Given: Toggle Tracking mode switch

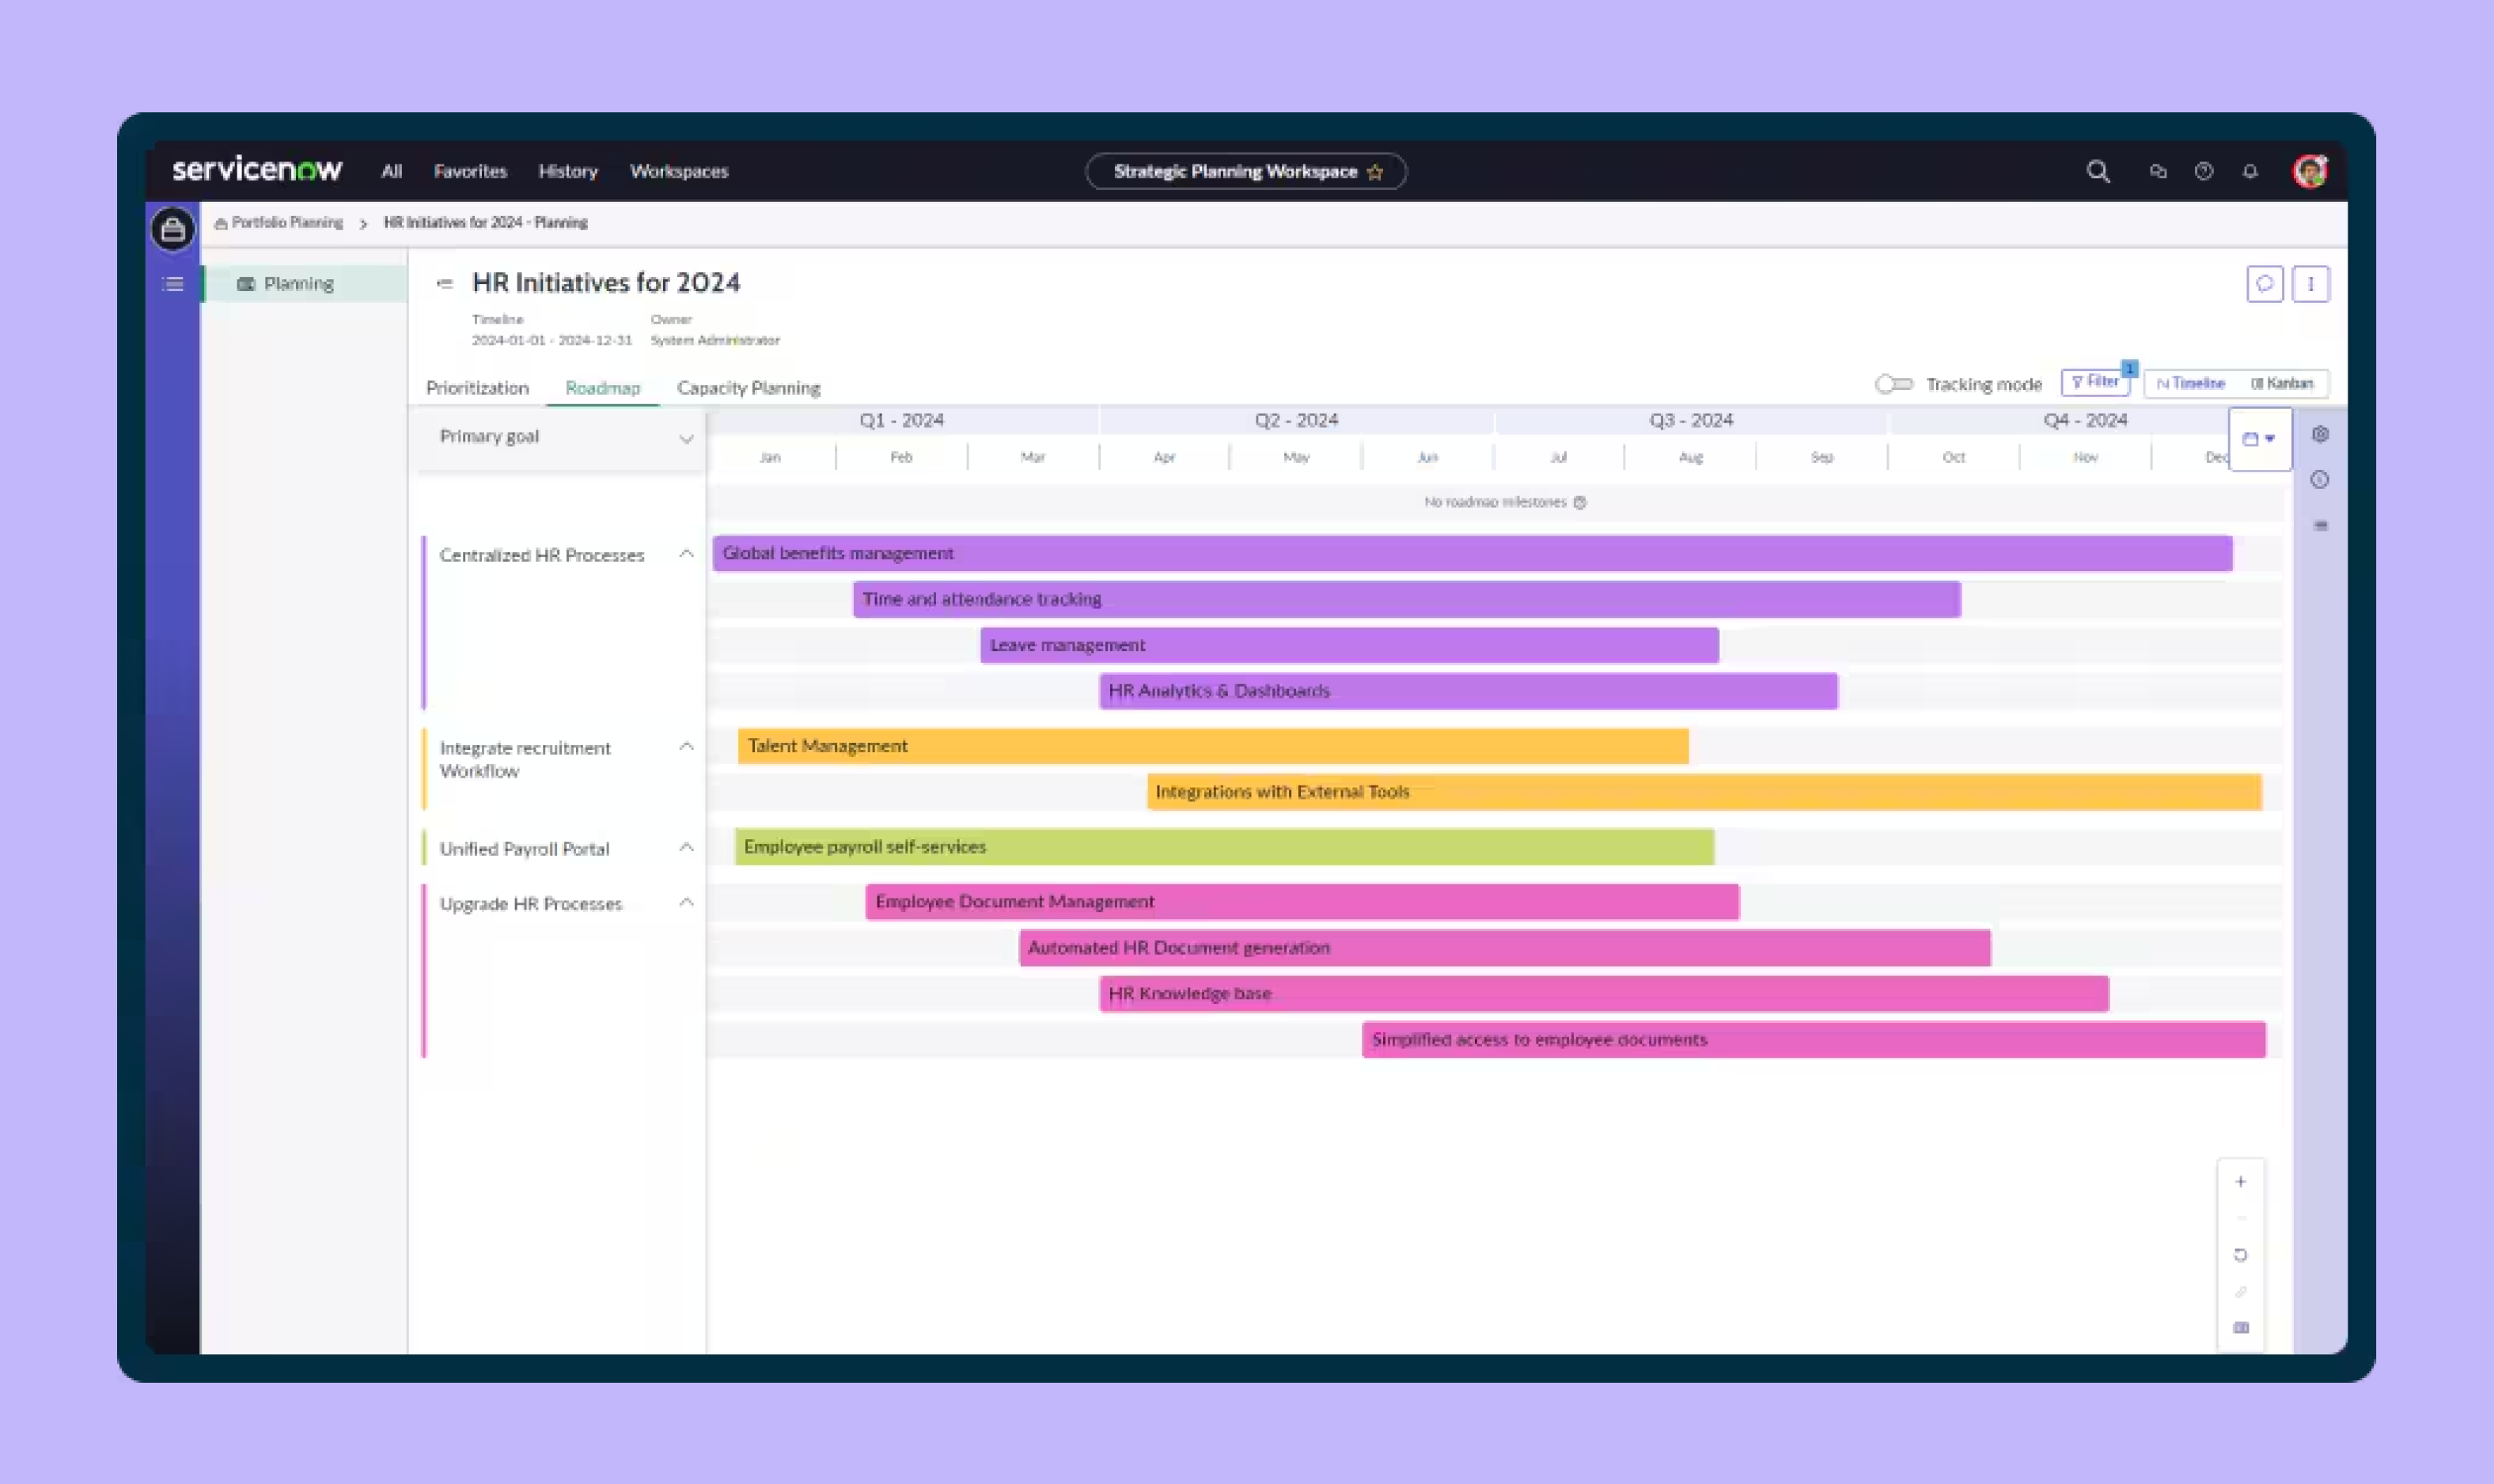Looking at the screenshot, I should pos(1893,384).
